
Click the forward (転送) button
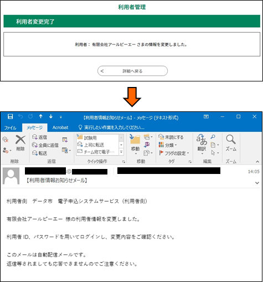pyautogui.click(x=39, y=153)
